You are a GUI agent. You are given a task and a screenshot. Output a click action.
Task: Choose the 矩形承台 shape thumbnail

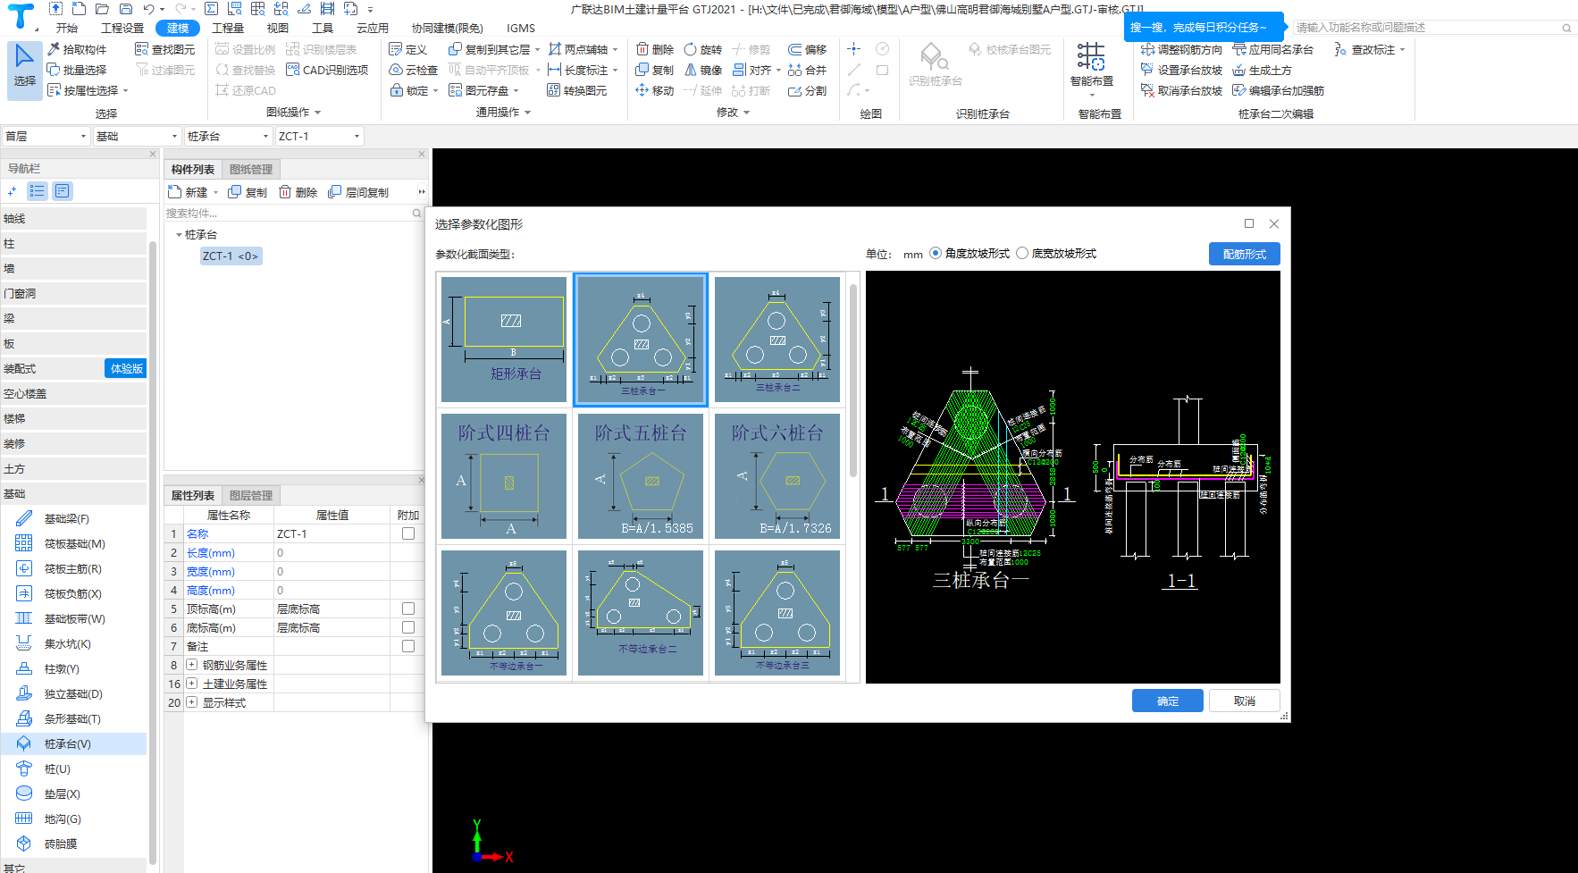pyautogui.click(x=504, y=340)
